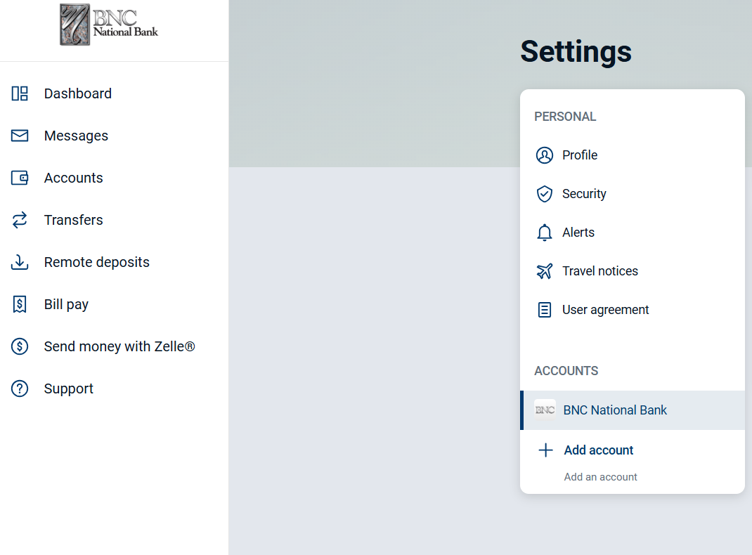Click the Dashboard grid icon
Image resolution: width=752 pixels, height=555 pixels.
coord(20,93)
